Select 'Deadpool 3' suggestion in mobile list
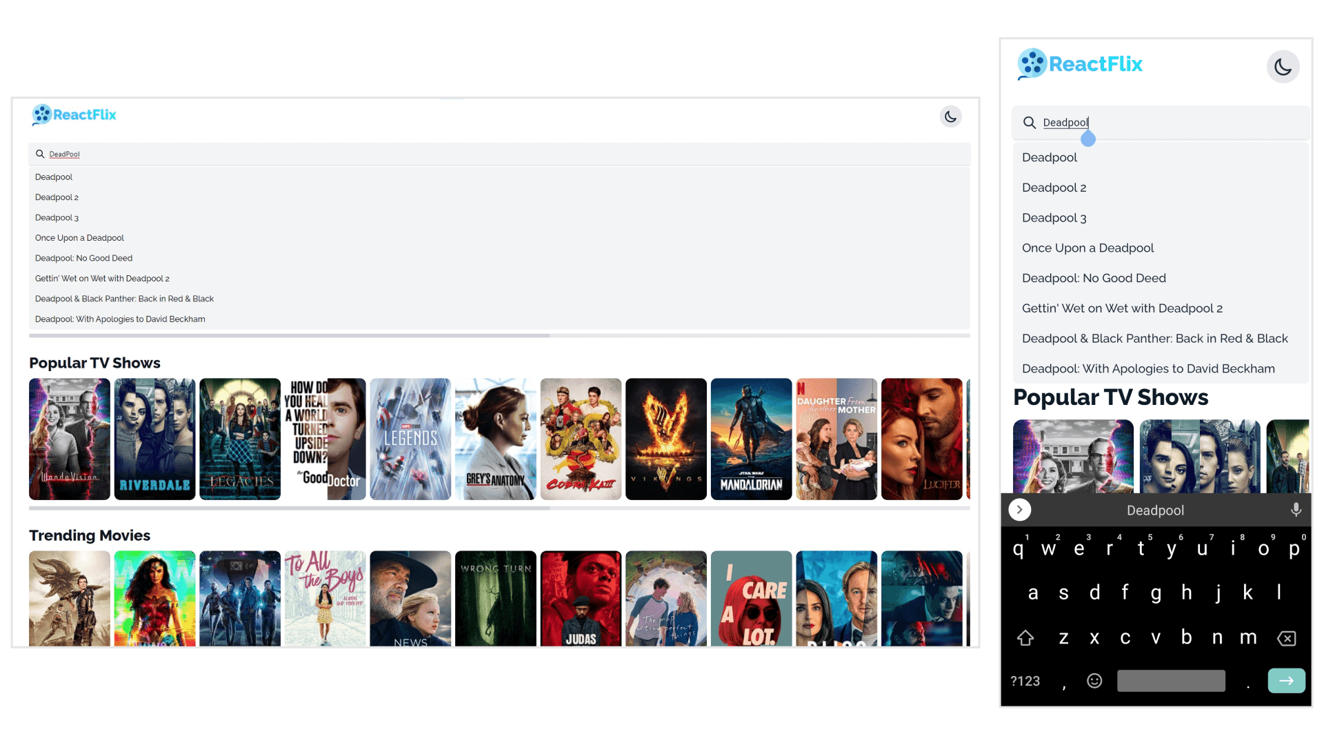The image size is (1324, 745). [x=1161, y=218]
